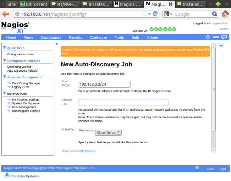Open the Tools menu

point(119,37)
